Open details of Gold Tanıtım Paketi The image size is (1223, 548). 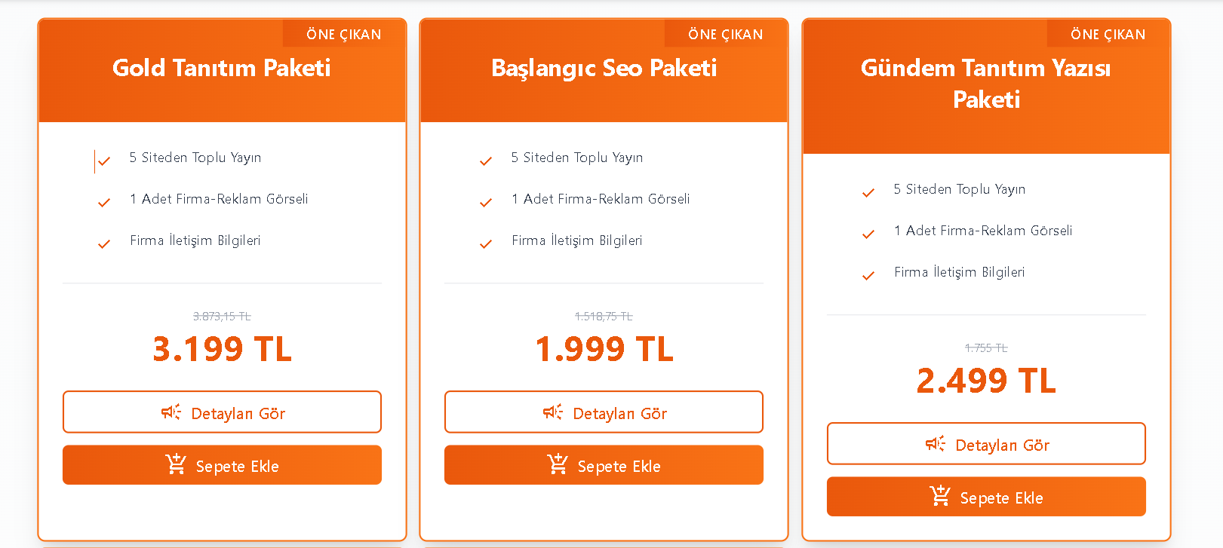(222, 412)
